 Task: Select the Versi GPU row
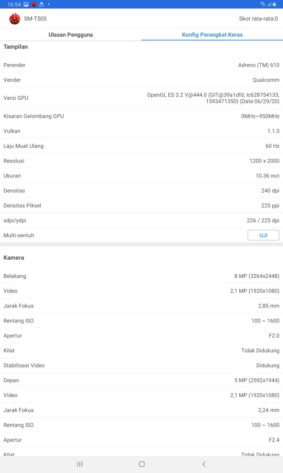[x=141, y=98]
